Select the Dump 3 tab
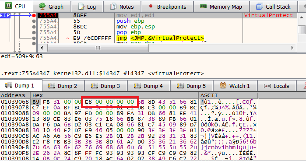306x161 pixels. click(x=106, y=86)
